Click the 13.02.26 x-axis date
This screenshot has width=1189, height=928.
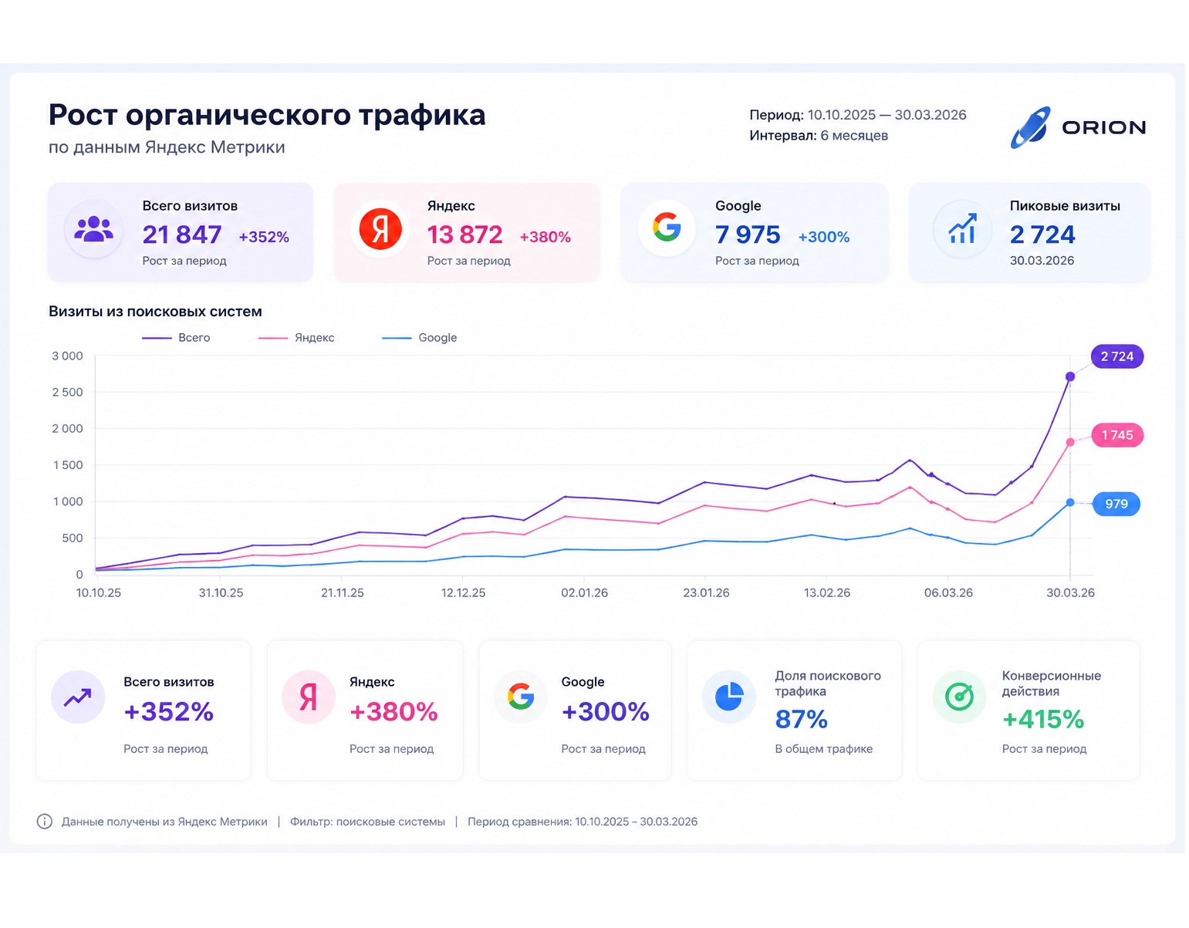tap(827, 593)
